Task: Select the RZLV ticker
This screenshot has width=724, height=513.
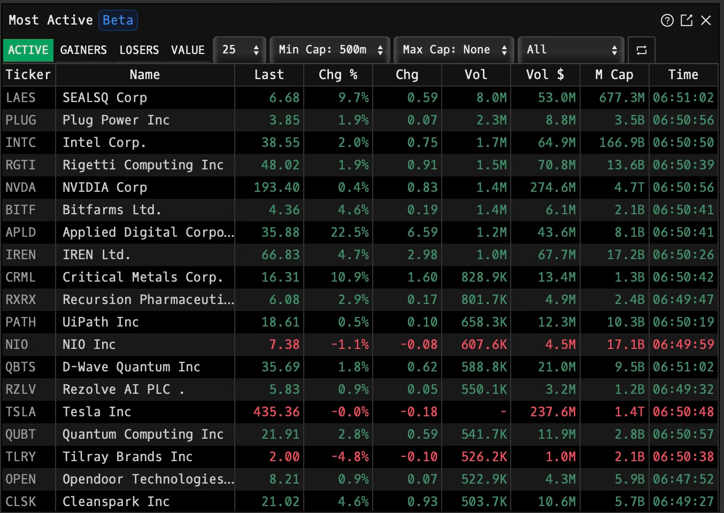Action: (x=21, y=390)
